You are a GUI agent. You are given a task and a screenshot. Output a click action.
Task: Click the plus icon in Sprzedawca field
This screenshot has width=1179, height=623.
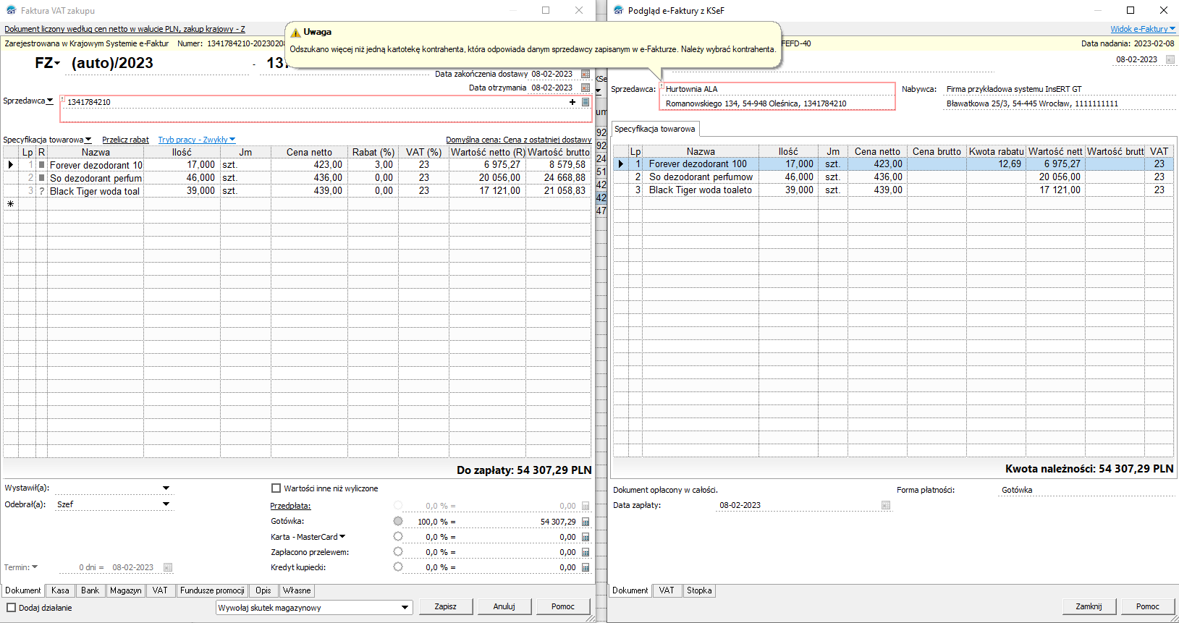coord(572,102)
